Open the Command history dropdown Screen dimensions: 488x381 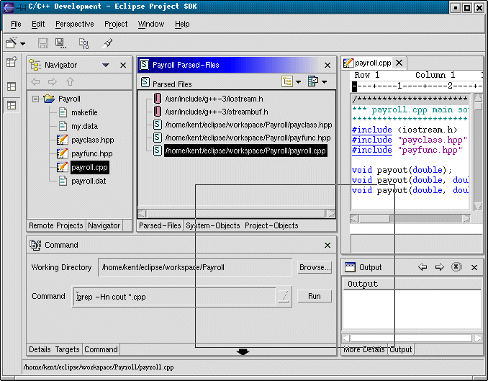click(284, 296)
